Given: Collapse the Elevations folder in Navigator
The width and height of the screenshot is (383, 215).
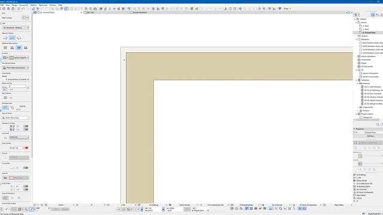Looking at the screenshot, I should point(357,39).
